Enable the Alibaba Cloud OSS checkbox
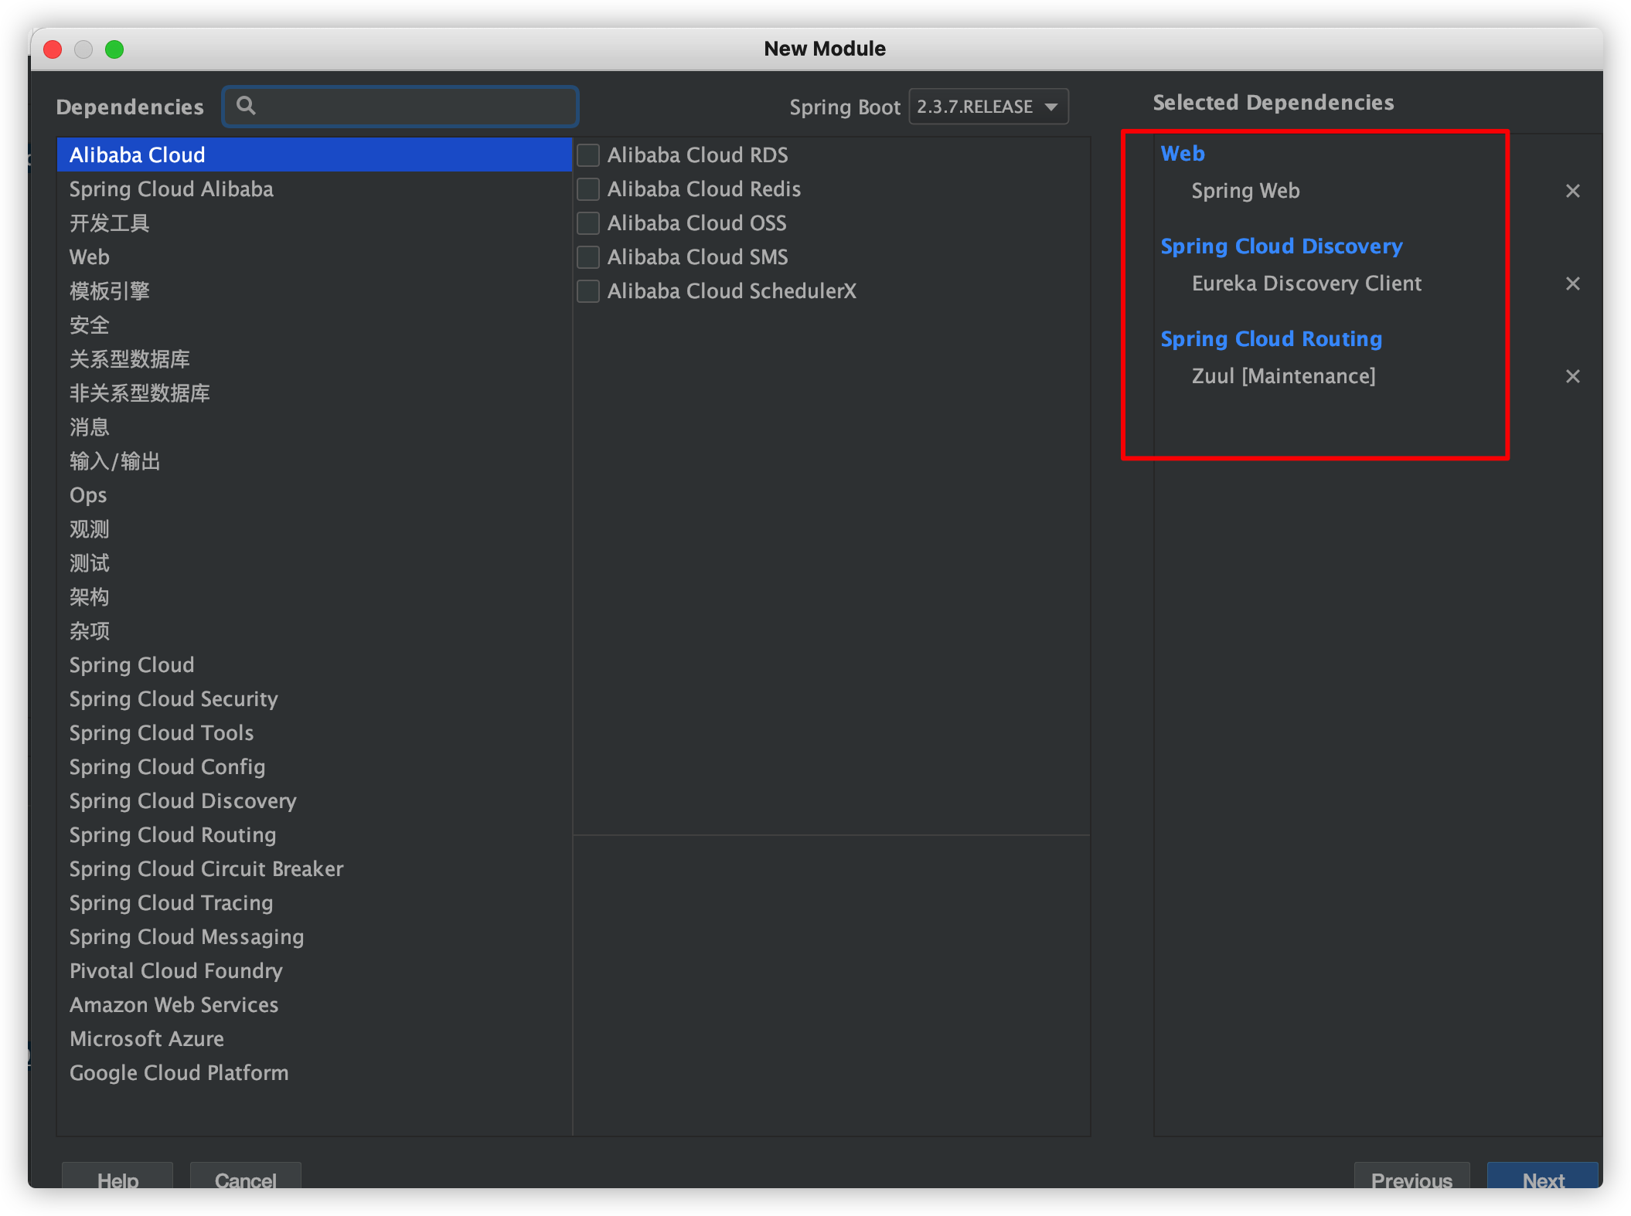Viewport: 1631px width, 1216px height. tap(588, 223)
